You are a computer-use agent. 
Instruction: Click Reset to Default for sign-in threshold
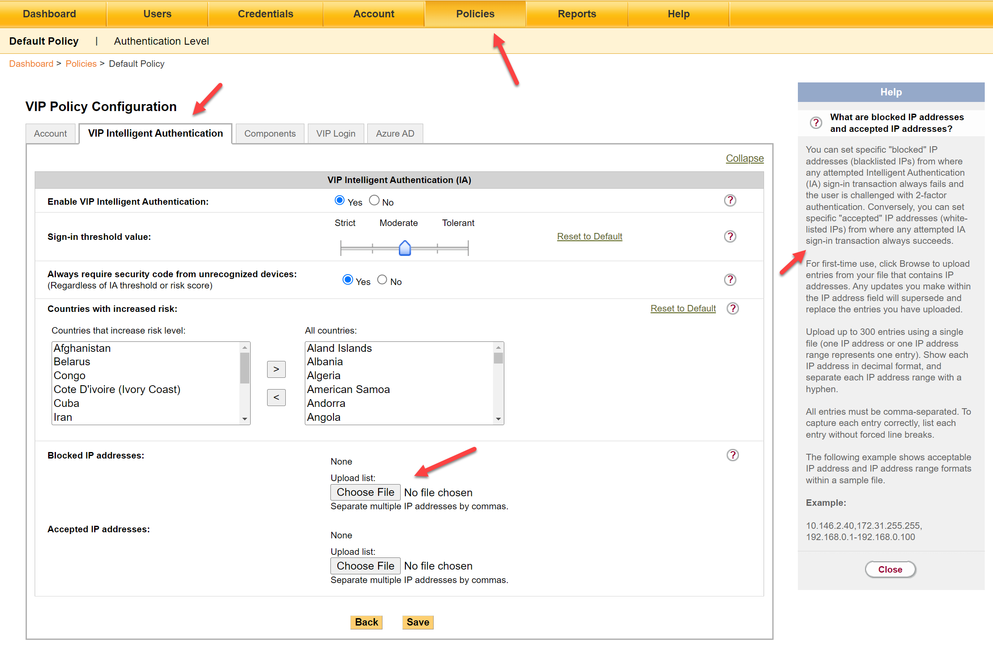point(589,236)
